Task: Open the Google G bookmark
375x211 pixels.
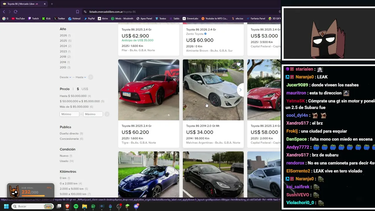Action: pos(5,18)
